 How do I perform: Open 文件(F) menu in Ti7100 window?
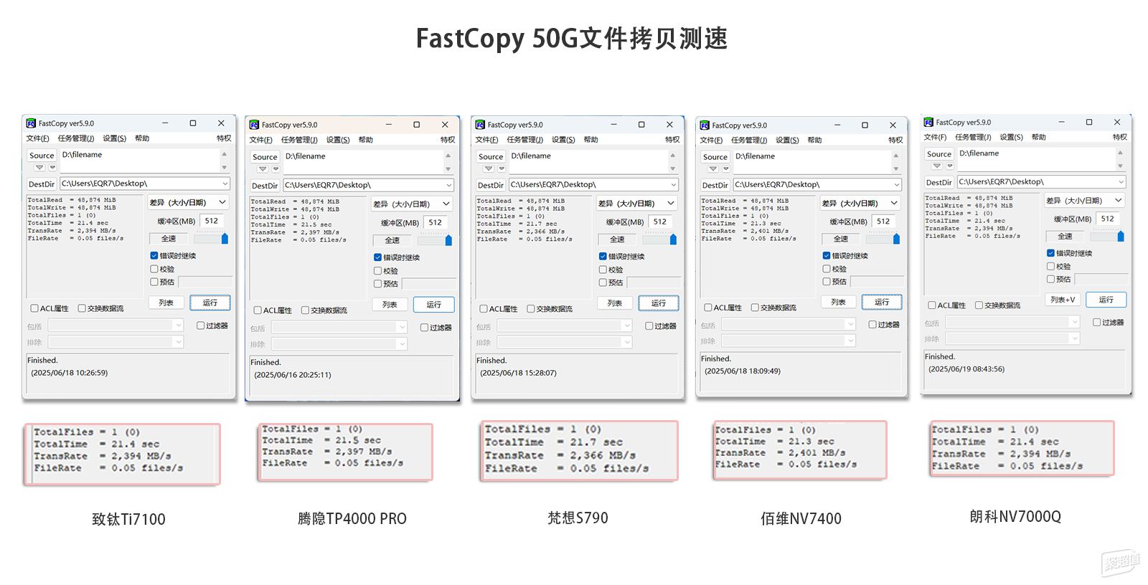38,138
